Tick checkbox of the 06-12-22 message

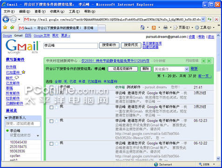51,144
